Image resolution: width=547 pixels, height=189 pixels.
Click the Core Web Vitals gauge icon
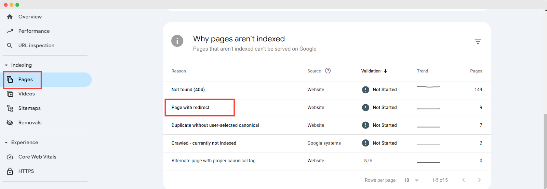point(10,157)
